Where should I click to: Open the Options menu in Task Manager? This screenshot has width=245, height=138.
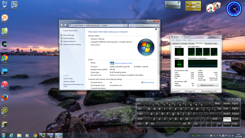(x=178, y=40)
